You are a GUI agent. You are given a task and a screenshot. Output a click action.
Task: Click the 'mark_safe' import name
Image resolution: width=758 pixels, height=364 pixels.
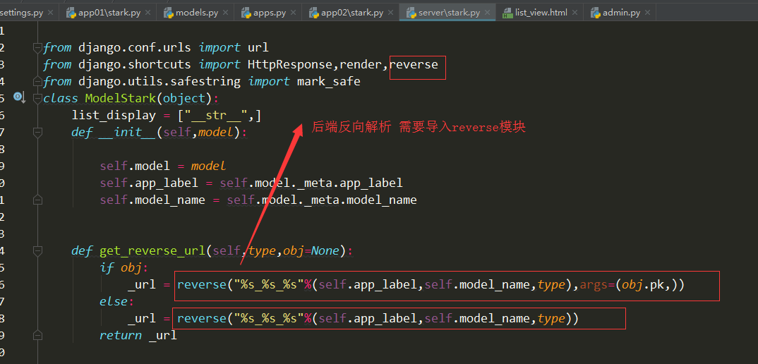click(329, 81)
